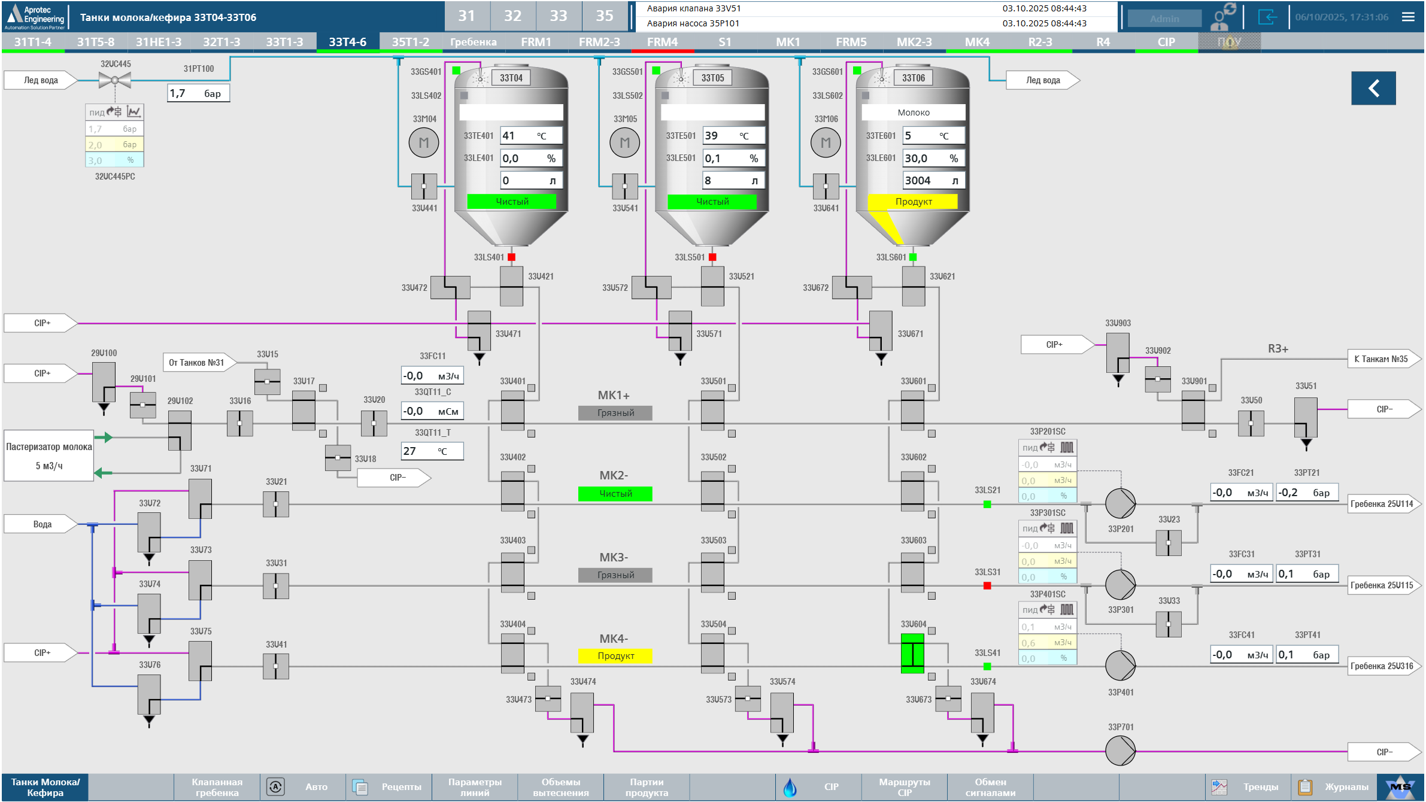Toggle the green valve 33U604
This screenshot has height=802, width=1426.
[x=912, y=654]
